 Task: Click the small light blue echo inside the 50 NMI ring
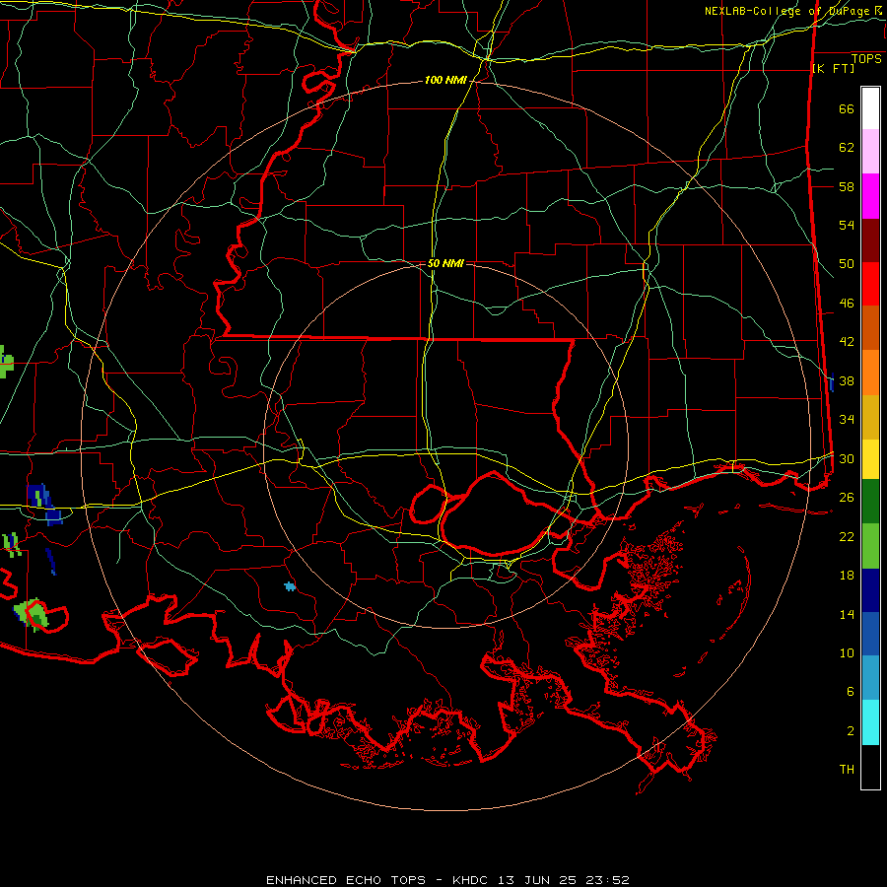290,586
